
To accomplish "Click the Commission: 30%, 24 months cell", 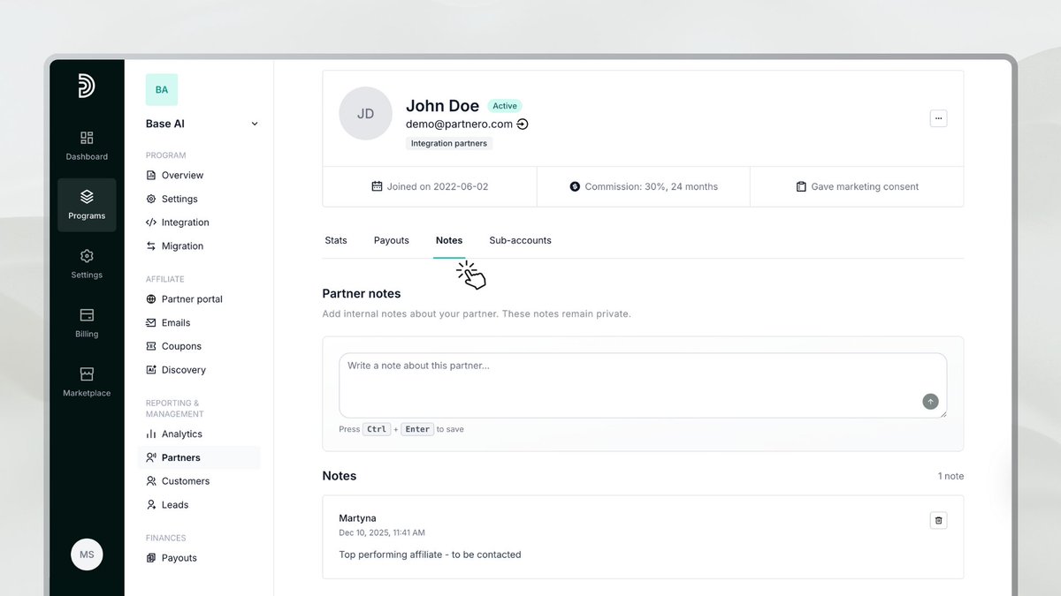I will pos(644,186).
